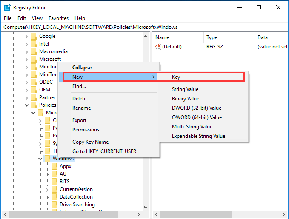
Task: Select the Appx key label
Action: 66,166
